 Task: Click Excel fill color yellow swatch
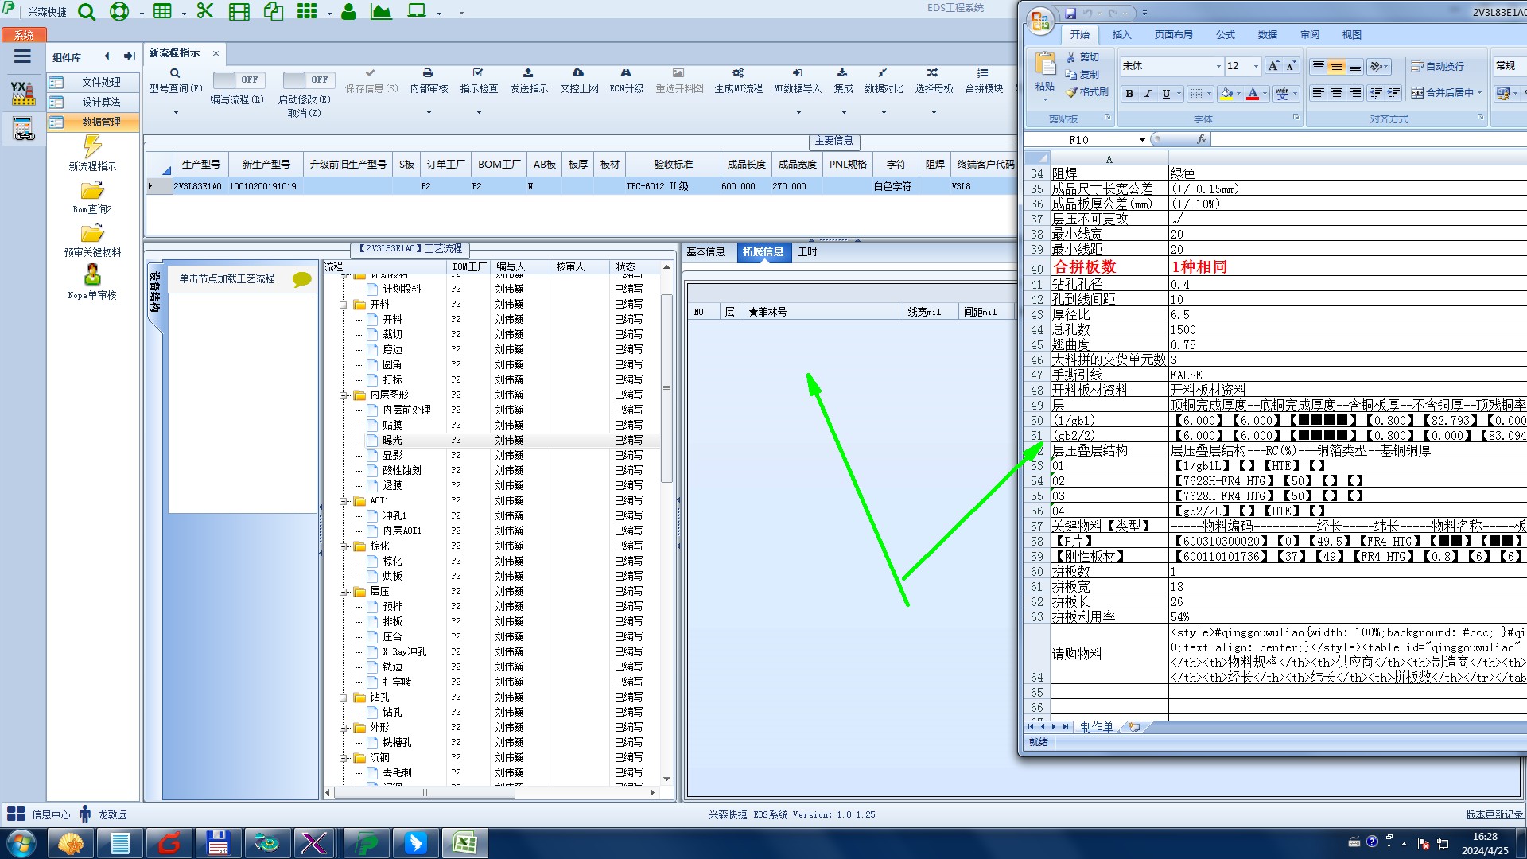tap(1226, 94)
